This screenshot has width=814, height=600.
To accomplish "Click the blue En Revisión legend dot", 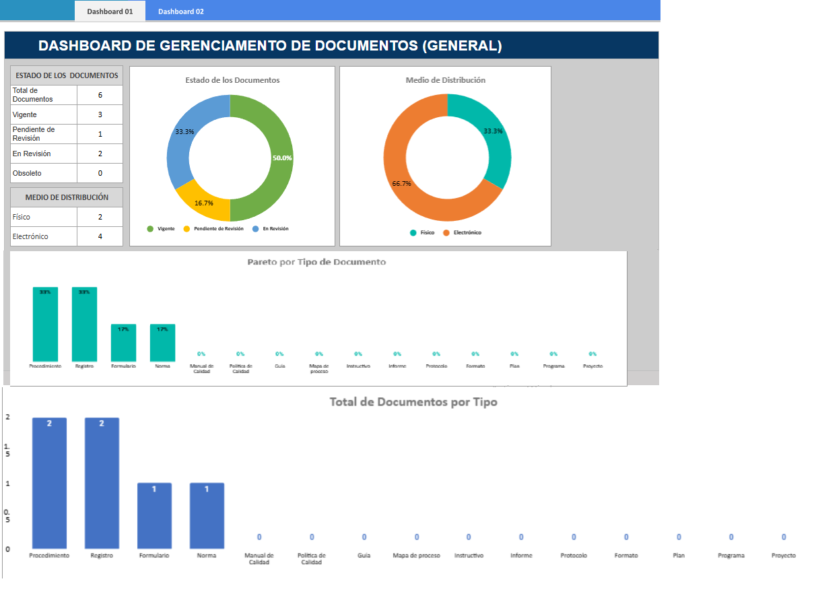I will pyautogui.click(x=255, y=229).
